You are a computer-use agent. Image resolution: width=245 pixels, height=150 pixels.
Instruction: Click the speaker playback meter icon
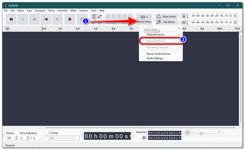[184, 22]
